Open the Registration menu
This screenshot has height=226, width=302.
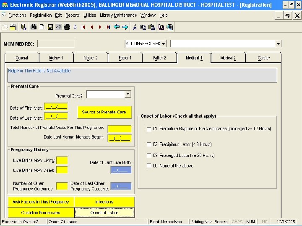(x=41, y=15)
